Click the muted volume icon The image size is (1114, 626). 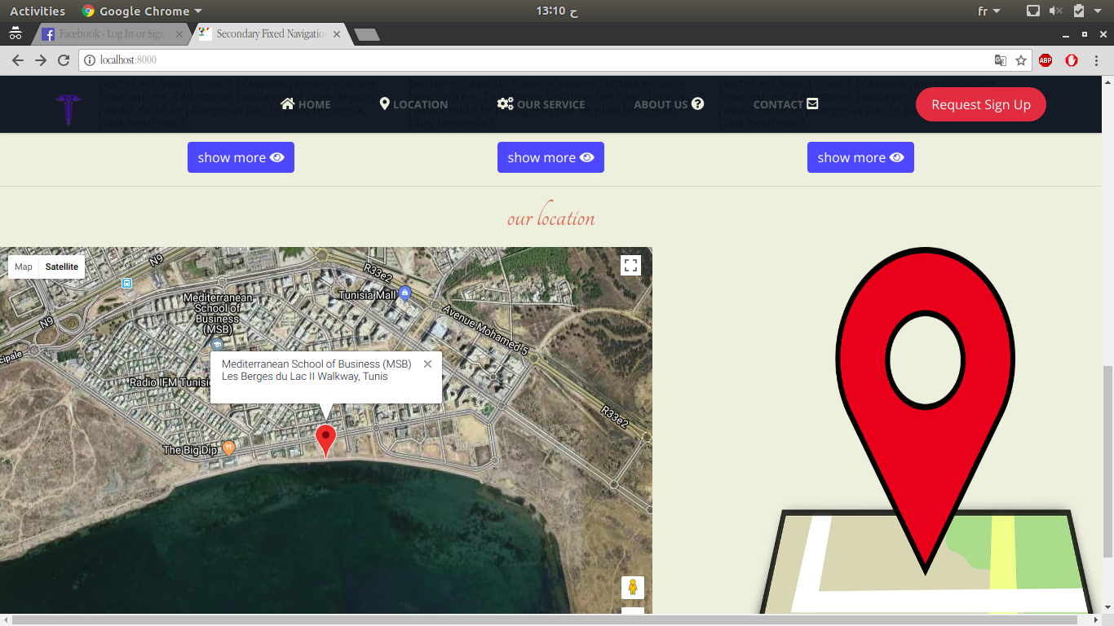(x=1056, y=11)
